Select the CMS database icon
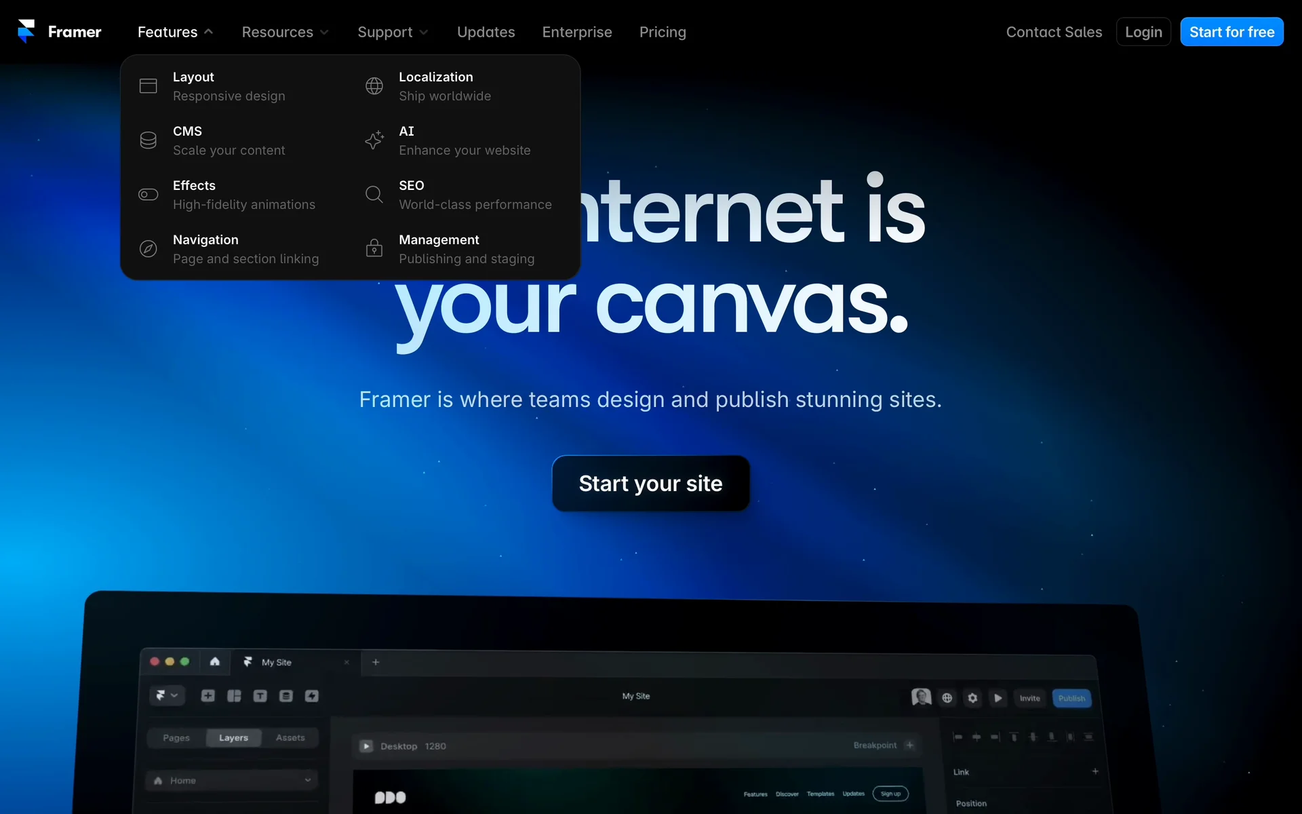Viewport: 1302px width, 814px height. pos(148,140)
